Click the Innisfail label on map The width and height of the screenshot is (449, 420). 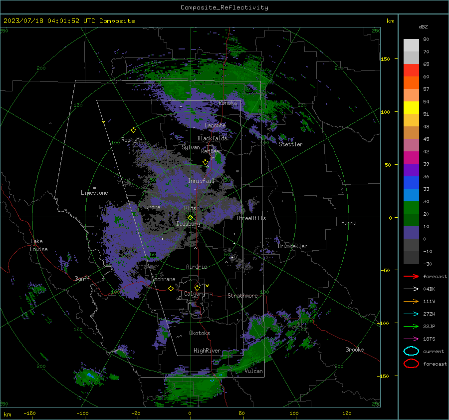pyautogui.click(x=202, y=181)
